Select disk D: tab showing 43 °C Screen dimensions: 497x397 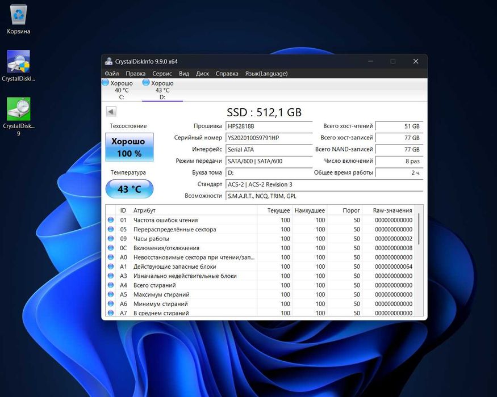162,90
